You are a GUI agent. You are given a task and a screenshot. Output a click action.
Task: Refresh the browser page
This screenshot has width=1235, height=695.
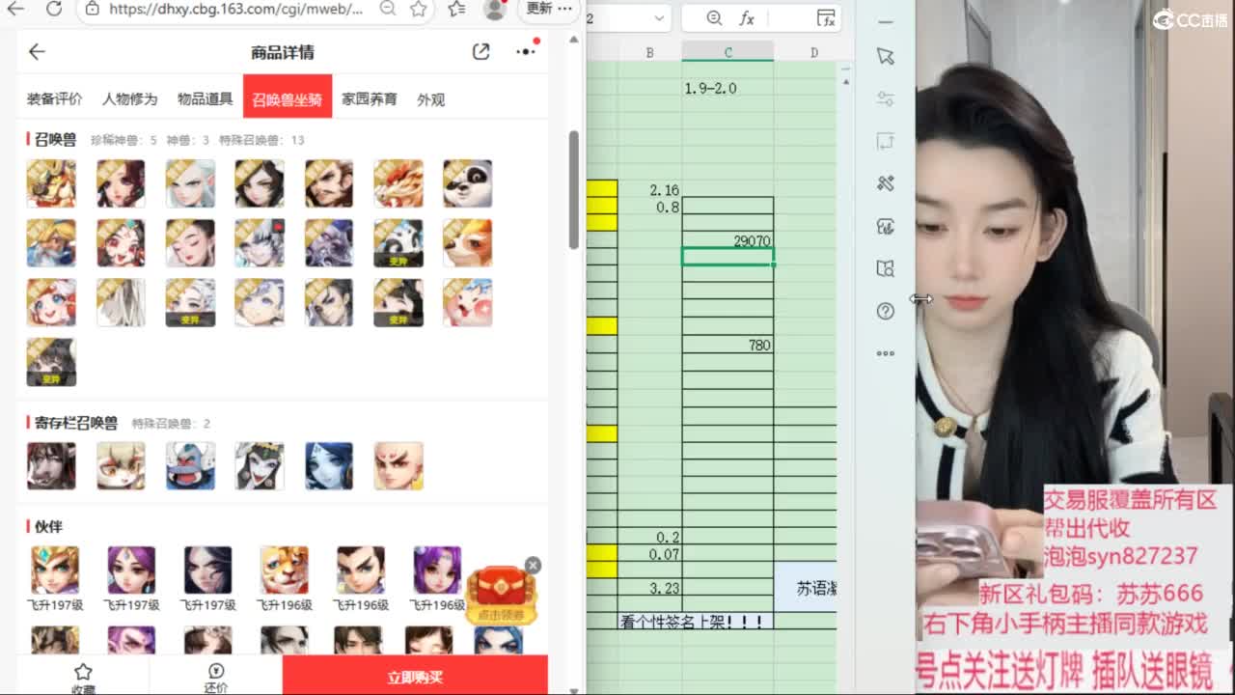point(54,9)
